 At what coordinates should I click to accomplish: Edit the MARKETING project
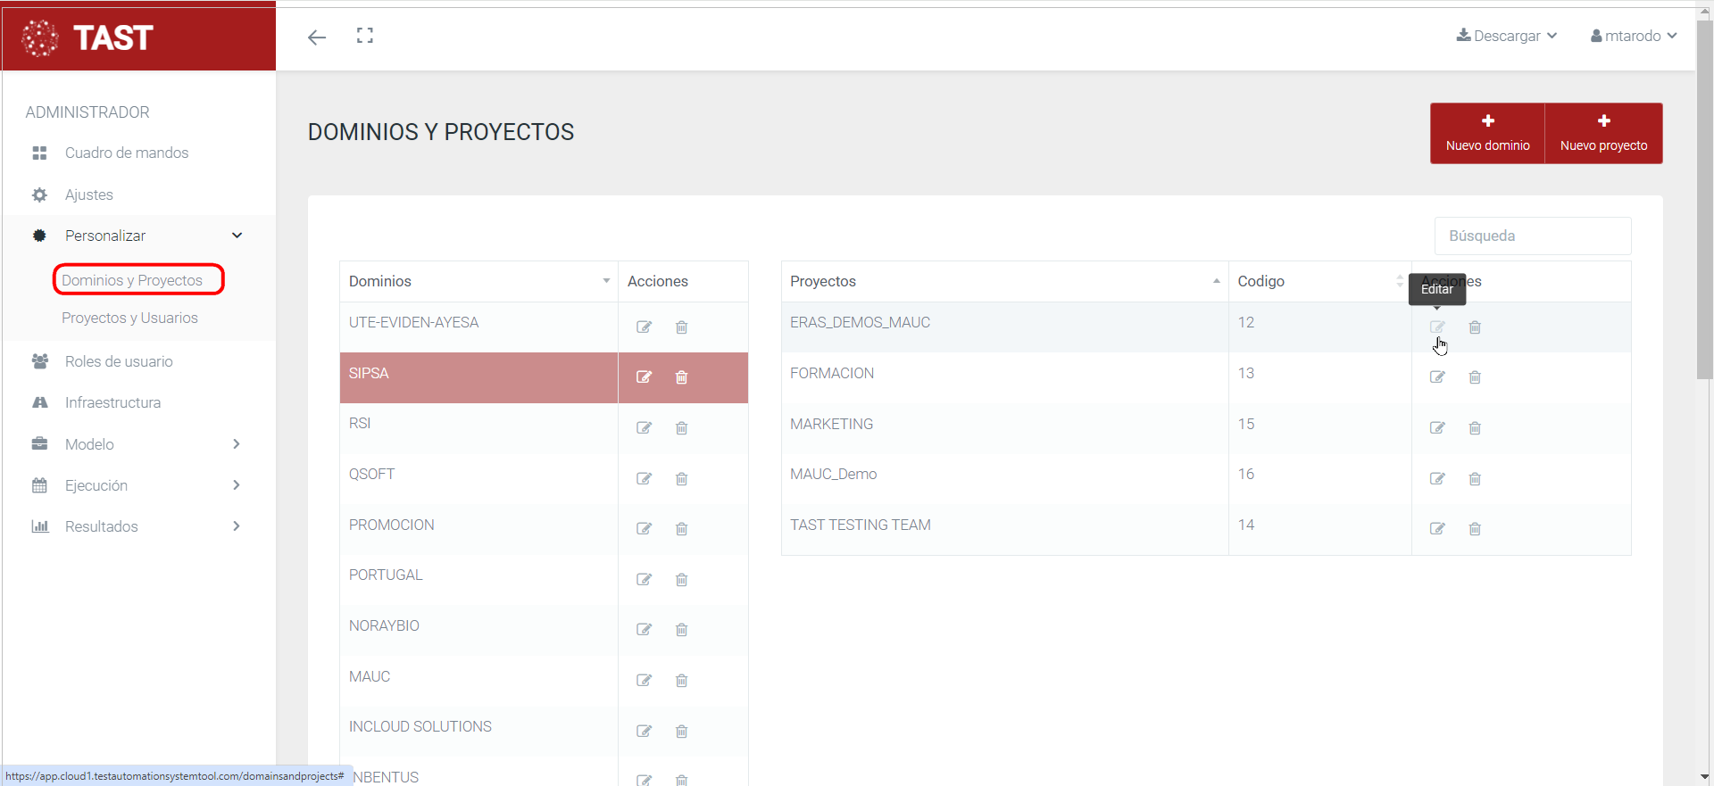coord(1436,428)
